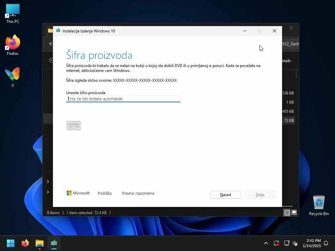The height and width of the screenshot is (251, 335).
Task: Open the butterfly desktop icon labeled 0
Action: [x=13, y=77]
